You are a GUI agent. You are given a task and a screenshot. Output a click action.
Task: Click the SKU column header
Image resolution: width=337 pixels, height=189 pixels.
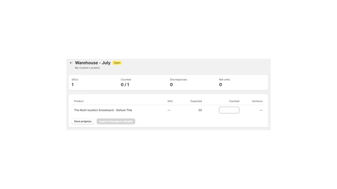[x=170, y=101]
